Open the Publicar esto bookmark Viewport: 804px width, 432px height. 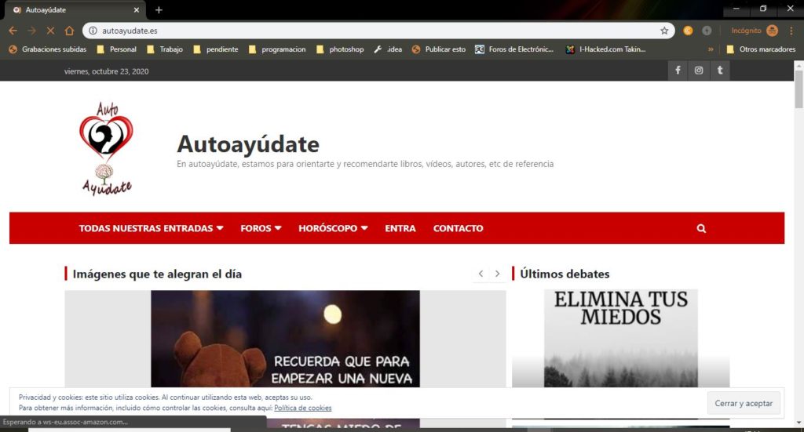pyautogui.click(x=439, y=49)
